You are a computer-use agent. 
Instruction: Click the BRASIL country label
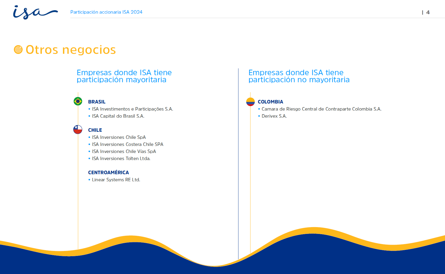point(97,102)
